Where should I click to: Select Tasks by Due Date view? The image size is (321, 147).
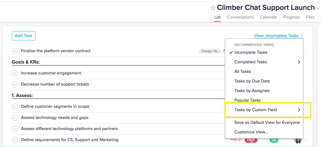(x=252, y=81)
